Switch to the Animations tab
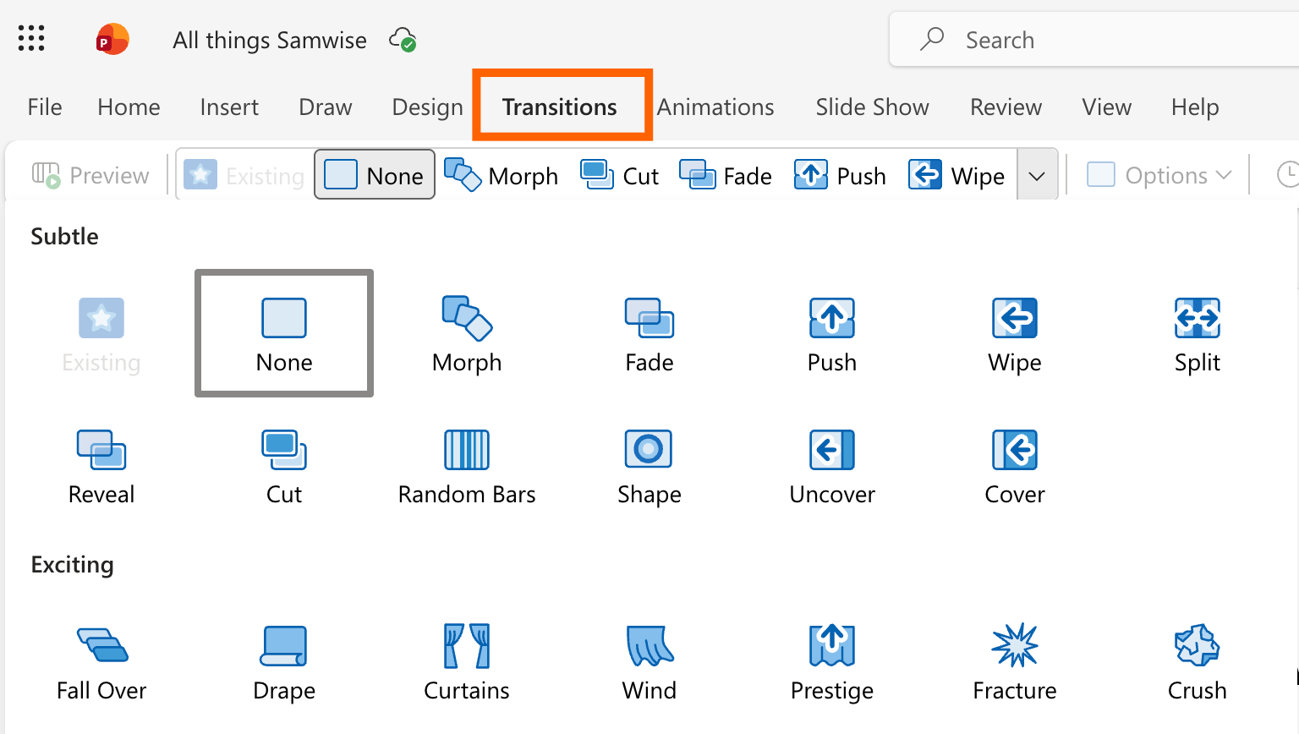The height and width of the screenshot is (734, 1299). click(715, 107)
